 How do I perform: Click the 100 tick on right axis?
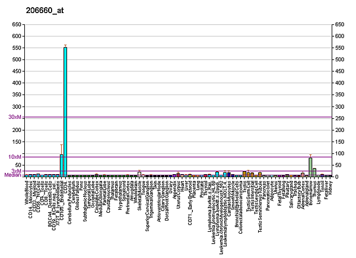click(x=339, y=153)
